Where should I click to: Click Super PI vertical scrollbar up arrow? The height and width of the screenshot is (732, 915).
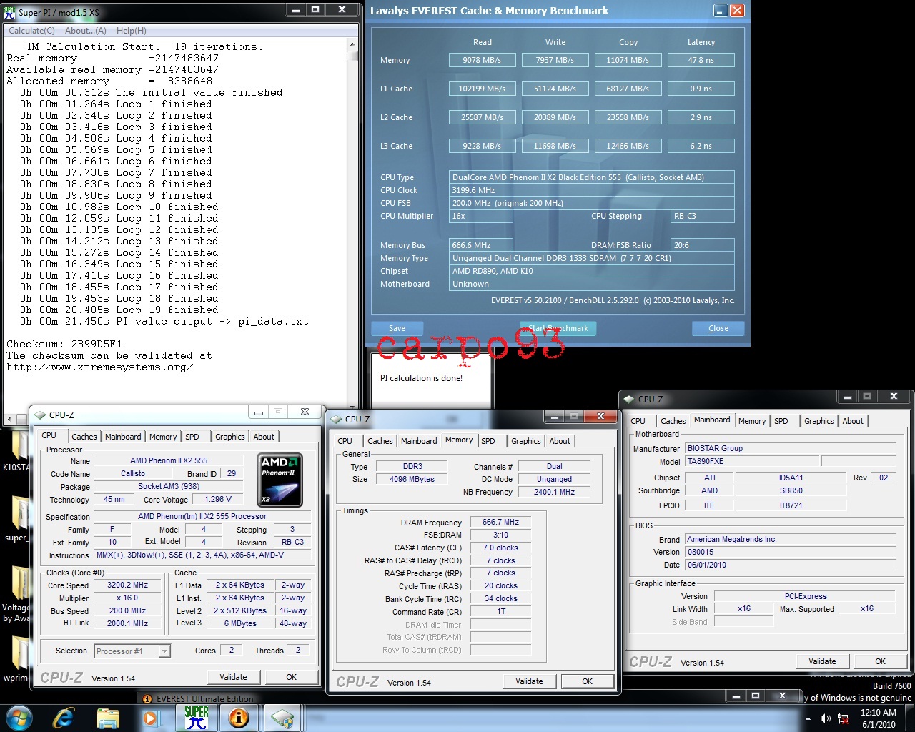(x=352, y=44)
